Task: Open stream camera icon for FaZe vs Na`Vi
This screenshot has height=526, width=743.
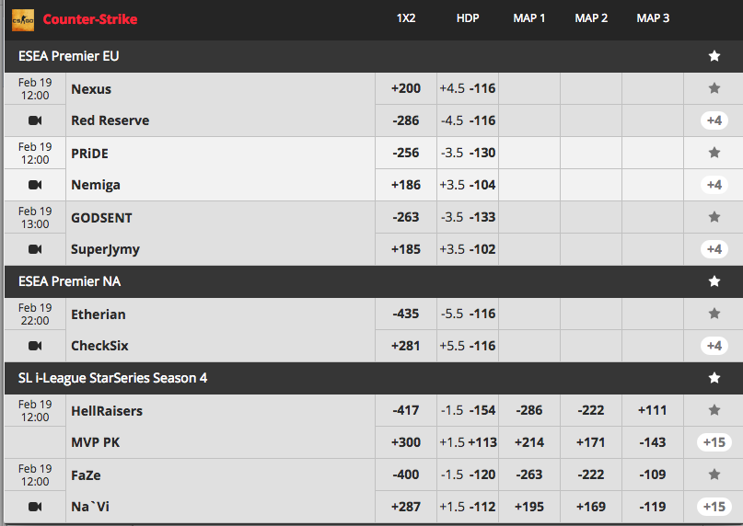Action: [35, 507]
